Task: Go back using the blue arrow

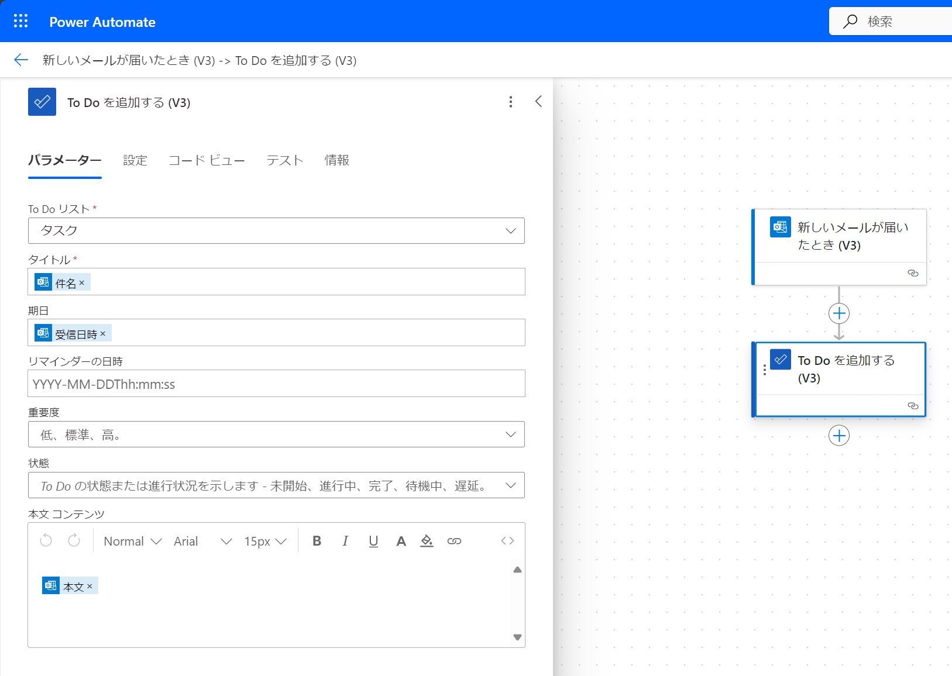Action: click(x=21, y=60)
